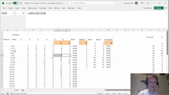Open the View ribbon tab
This screenshot has height=95, width=169.
[63, 8]
